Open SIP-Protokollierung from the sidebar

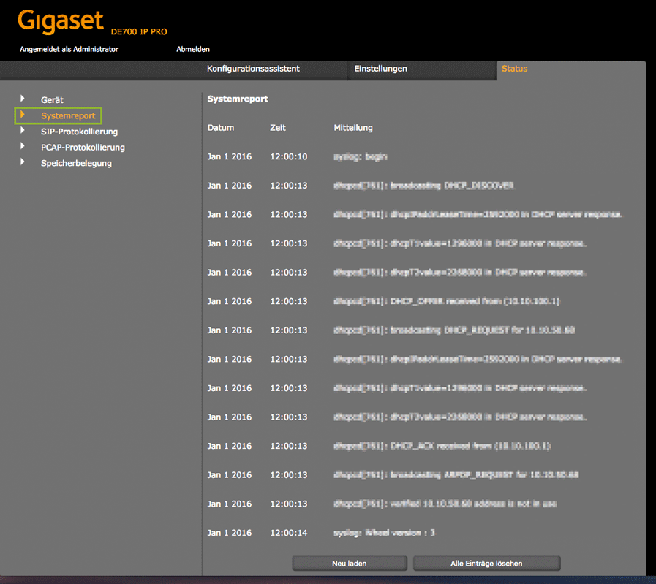click(79, 132)
